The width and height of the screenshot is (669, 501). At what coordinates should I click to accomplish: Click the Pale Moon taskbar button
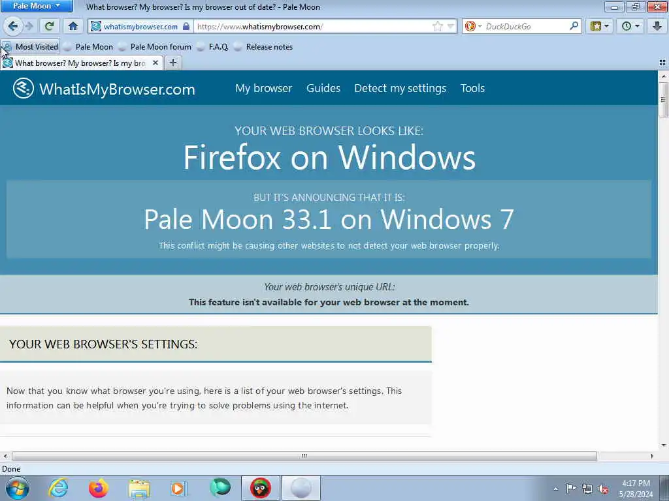point(301,488)
